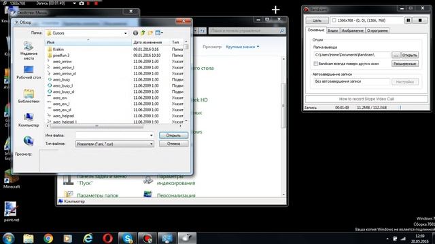
Task: Click camera screenshot icon in top recording bar
Action: click(x=82, y=3)
